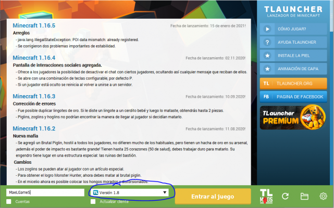The width and height of the screenshot is (334, 208).
Task: Click the TL Mods icon
Action: tap(266, 196)
